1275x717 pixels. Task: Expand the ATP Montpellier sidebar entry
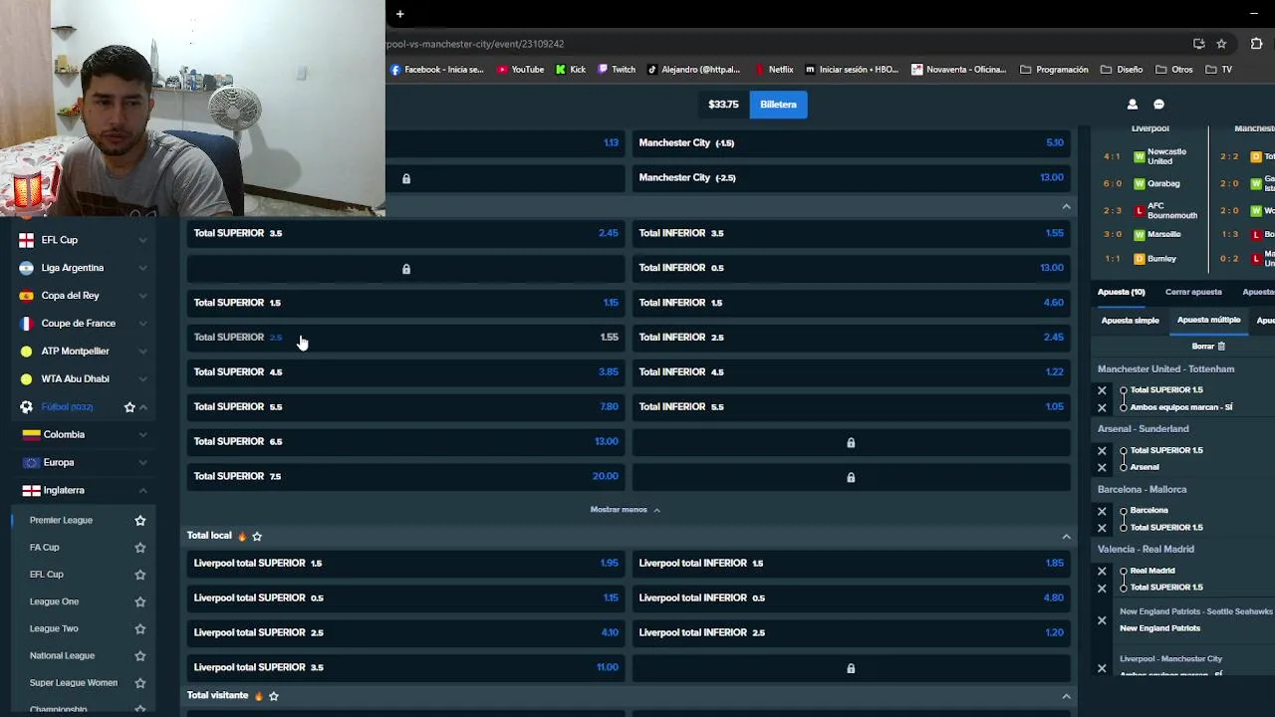142,352
